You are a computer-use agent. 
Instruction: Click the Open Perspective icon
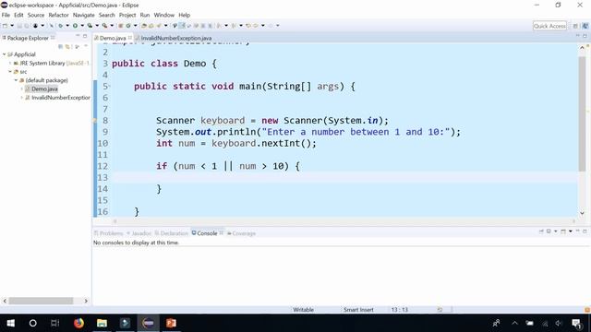click(575, 26)
